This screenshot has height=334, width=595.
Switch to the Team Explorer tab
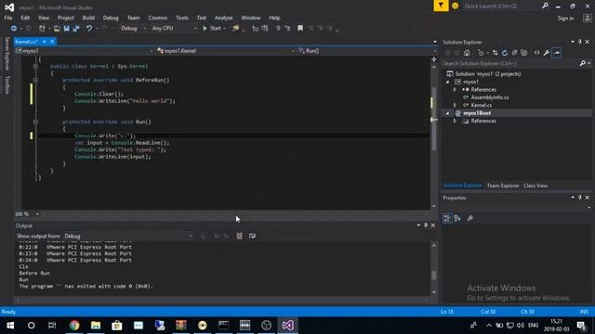[x=503, y=186]
